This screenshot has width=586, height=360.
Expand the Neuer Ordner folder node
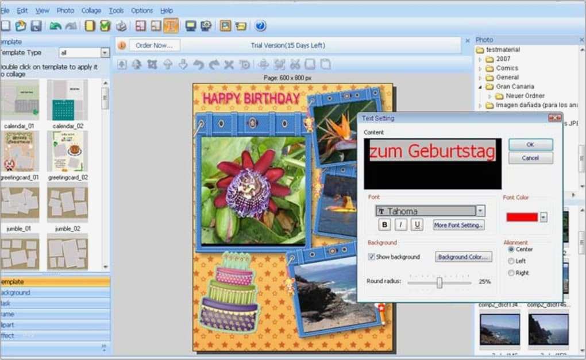pyautogui.click(x=490, y=96)
